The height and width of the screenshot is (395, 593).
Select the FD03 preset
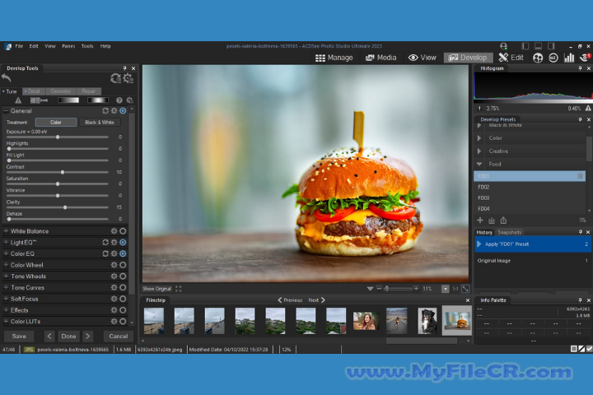[x=530, y=197]
